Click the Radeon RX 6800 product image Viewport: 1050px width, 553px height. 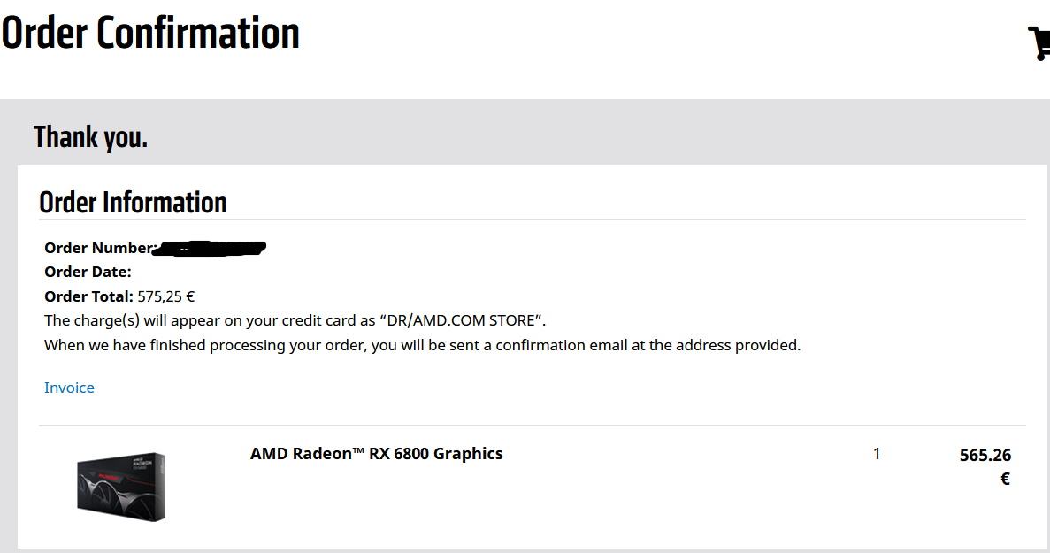121,487
